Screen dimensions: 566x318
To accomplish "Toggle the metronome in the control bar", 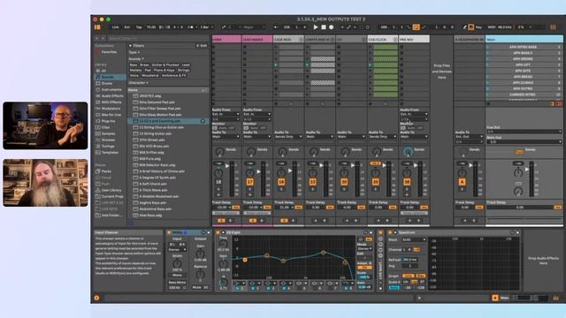I will pos(191,27).
